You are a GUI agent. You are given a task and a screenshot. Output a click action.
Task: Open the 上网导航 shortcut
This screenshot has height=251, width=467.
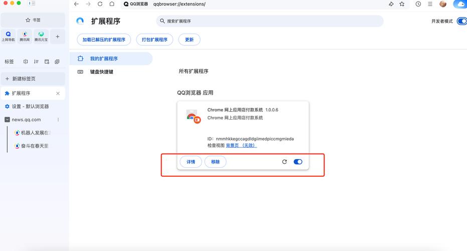tap(9, 36)
